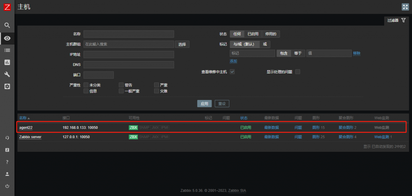Open 聚合图形 link for Zabbix server
Screen dimensions: 412x196
coord(346,137)
